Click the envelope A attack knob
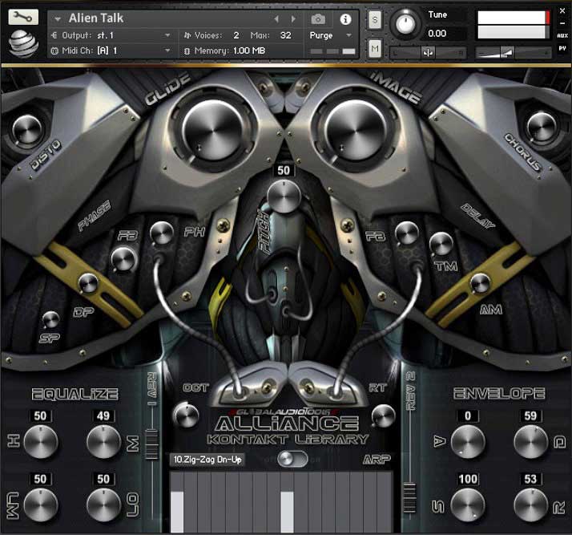Screen dimensions: 572x535 pos(468,441)
